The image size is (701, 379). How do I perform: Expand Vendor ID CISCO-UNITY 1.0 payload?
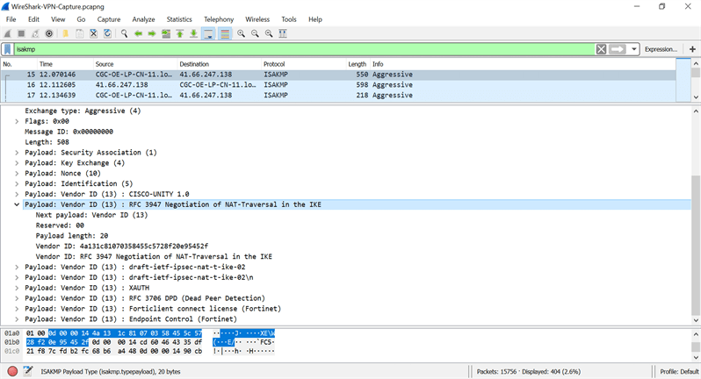17,194
